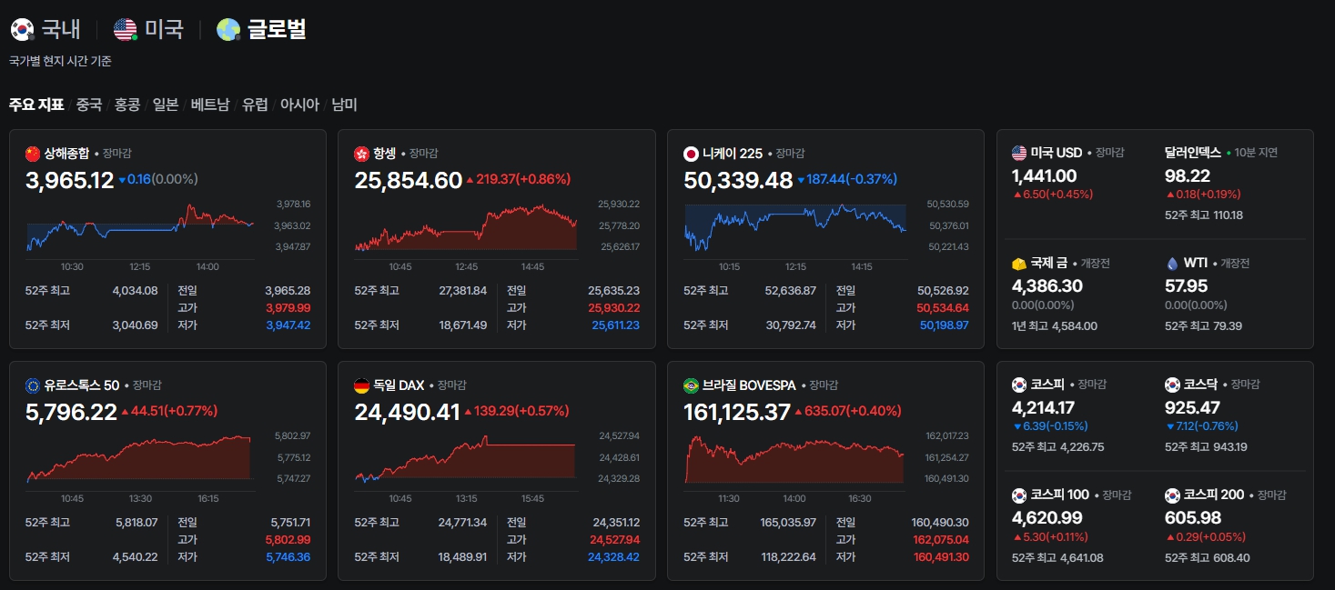Open the 브라질 BOVESPA index title
Screen dimensions: 1335x590
(749, 385)
